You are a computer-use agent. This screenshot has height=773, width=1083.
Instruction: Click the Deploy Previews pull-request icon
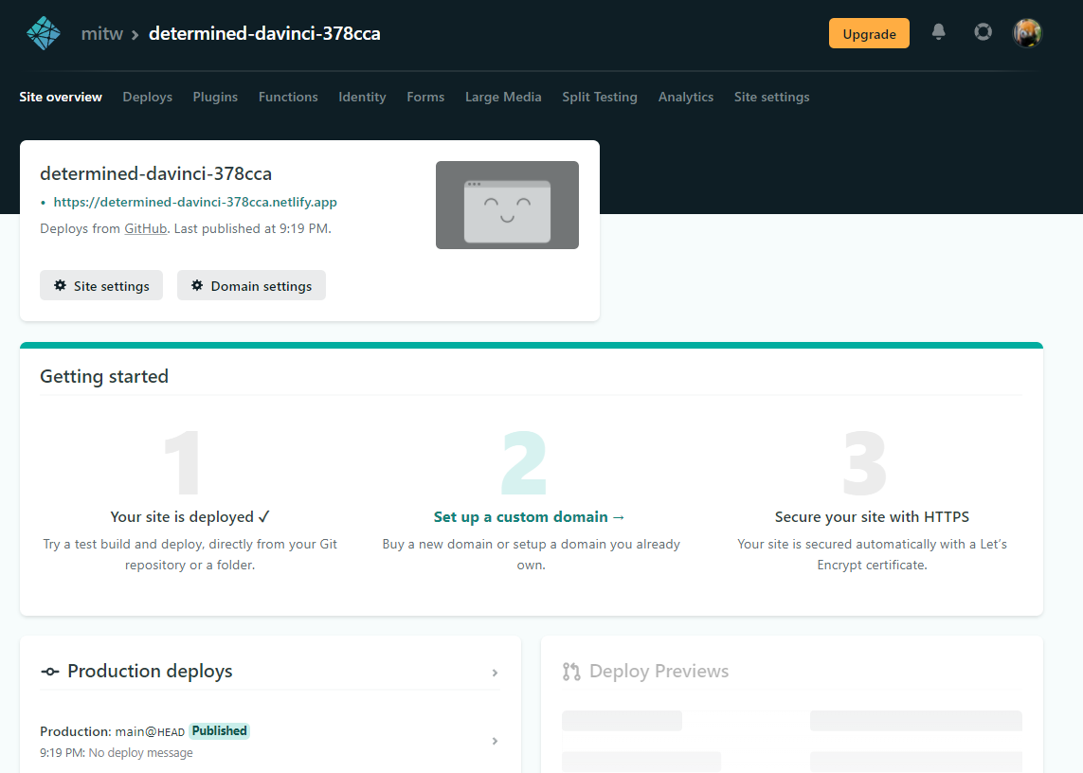tap(571, 672)
